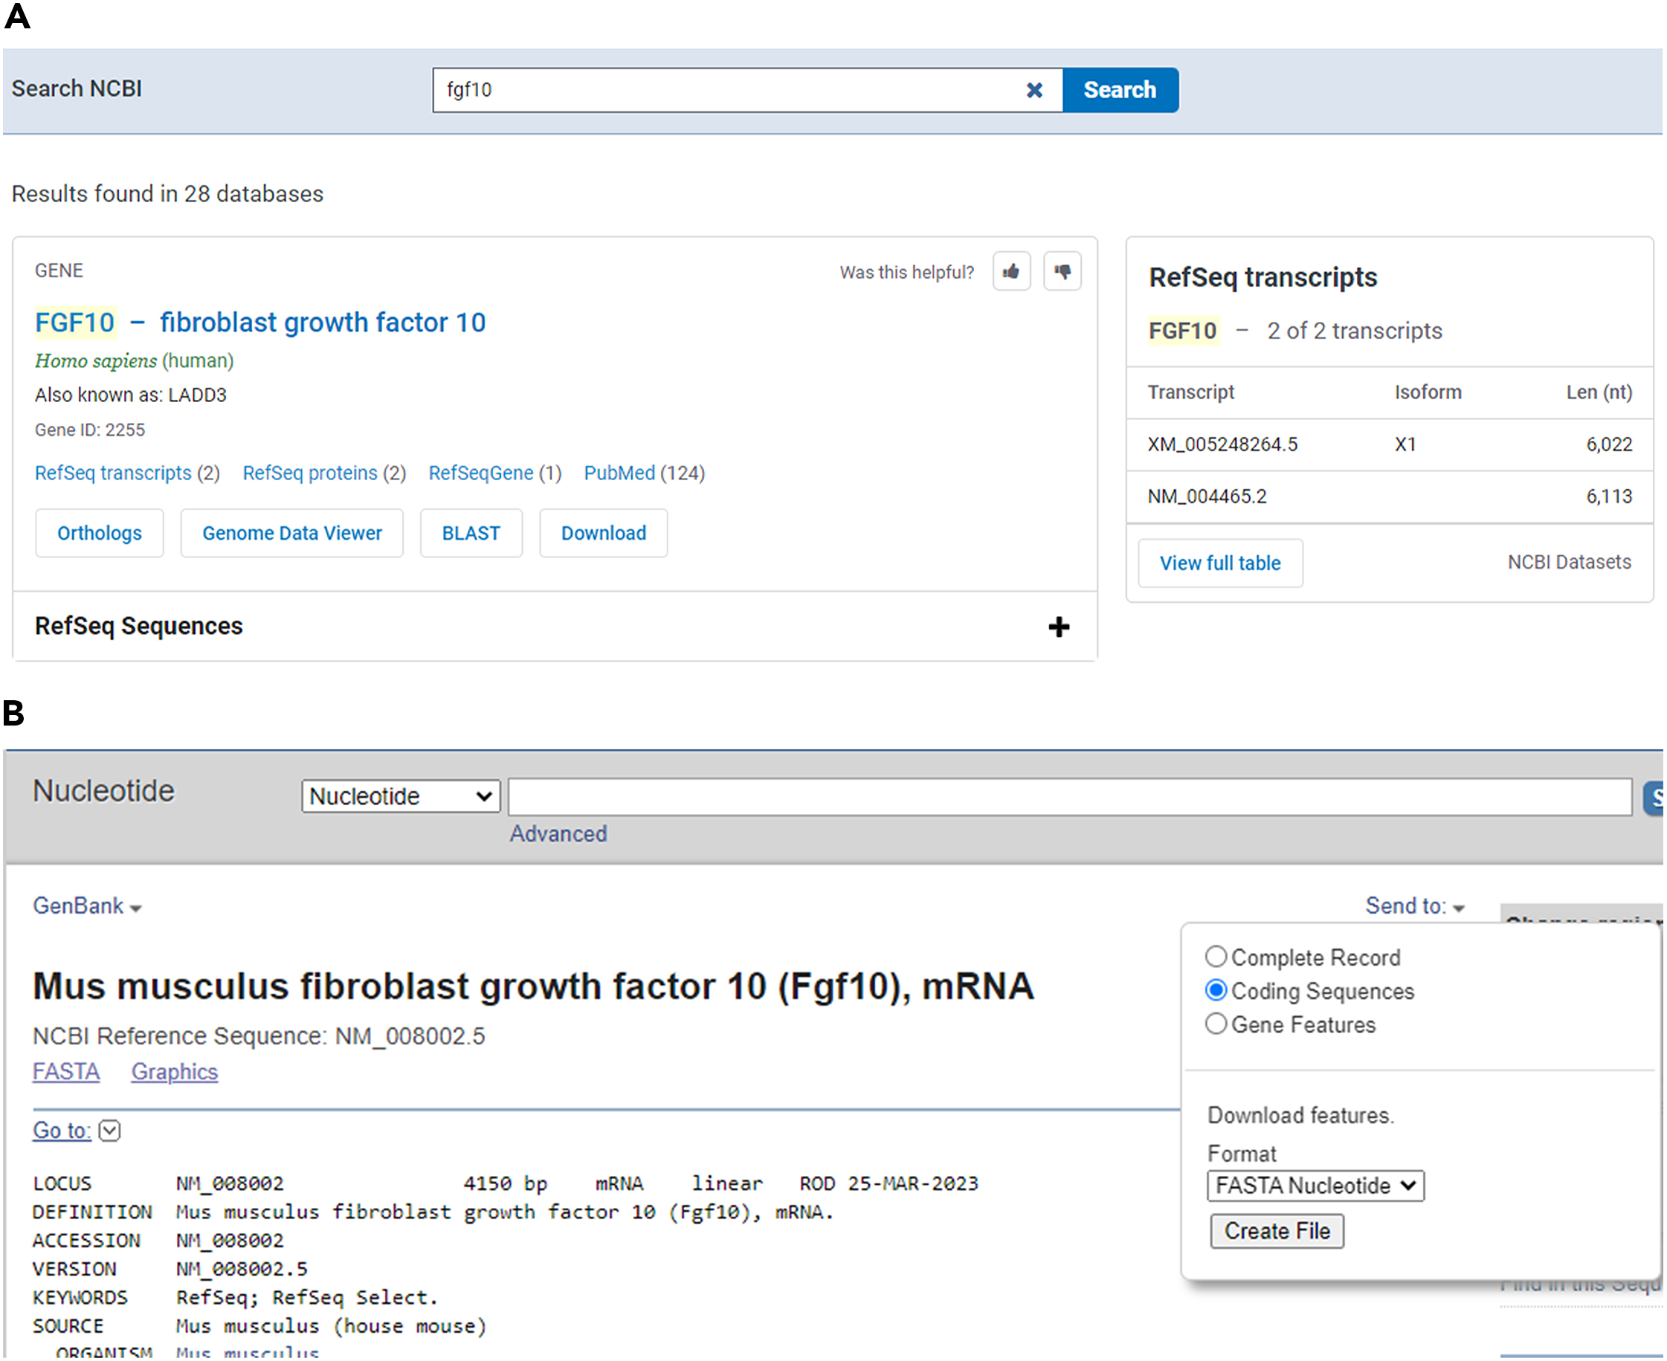The height and width of the screenshot is (1361, 1667).
Task: Open the PubMed (124) link
Action: point(645,473)
